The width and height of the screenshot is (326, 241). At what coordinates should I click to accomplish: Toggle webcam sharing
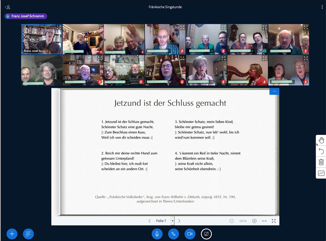coord(190,234)
